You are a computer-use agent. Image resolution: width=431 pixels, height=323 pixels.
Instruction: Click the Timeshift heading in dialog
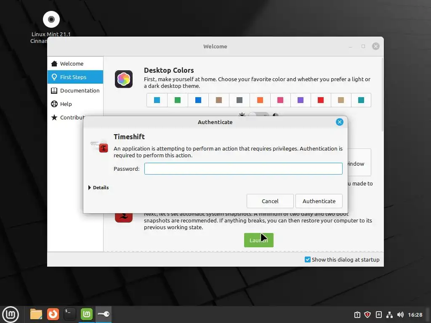pos(129,137)
